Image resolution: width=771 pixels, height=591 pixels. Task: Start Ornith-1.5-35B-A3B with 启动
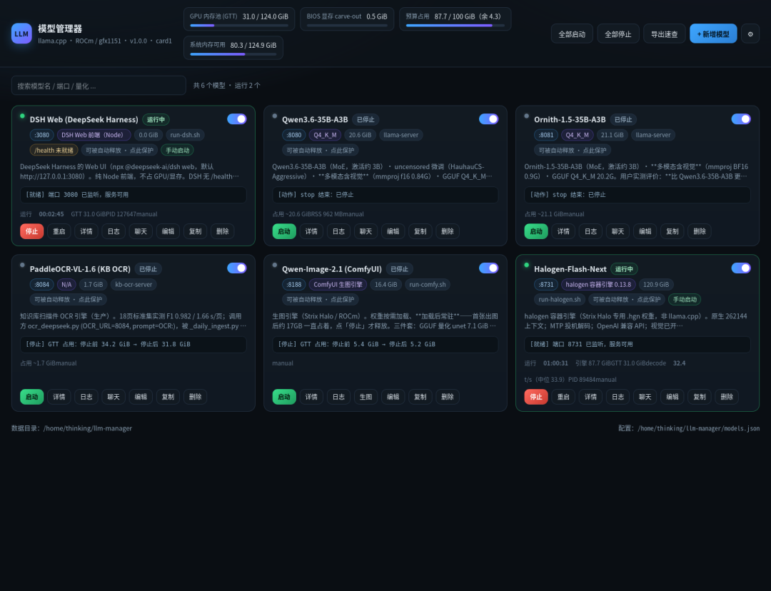(536, 231)
